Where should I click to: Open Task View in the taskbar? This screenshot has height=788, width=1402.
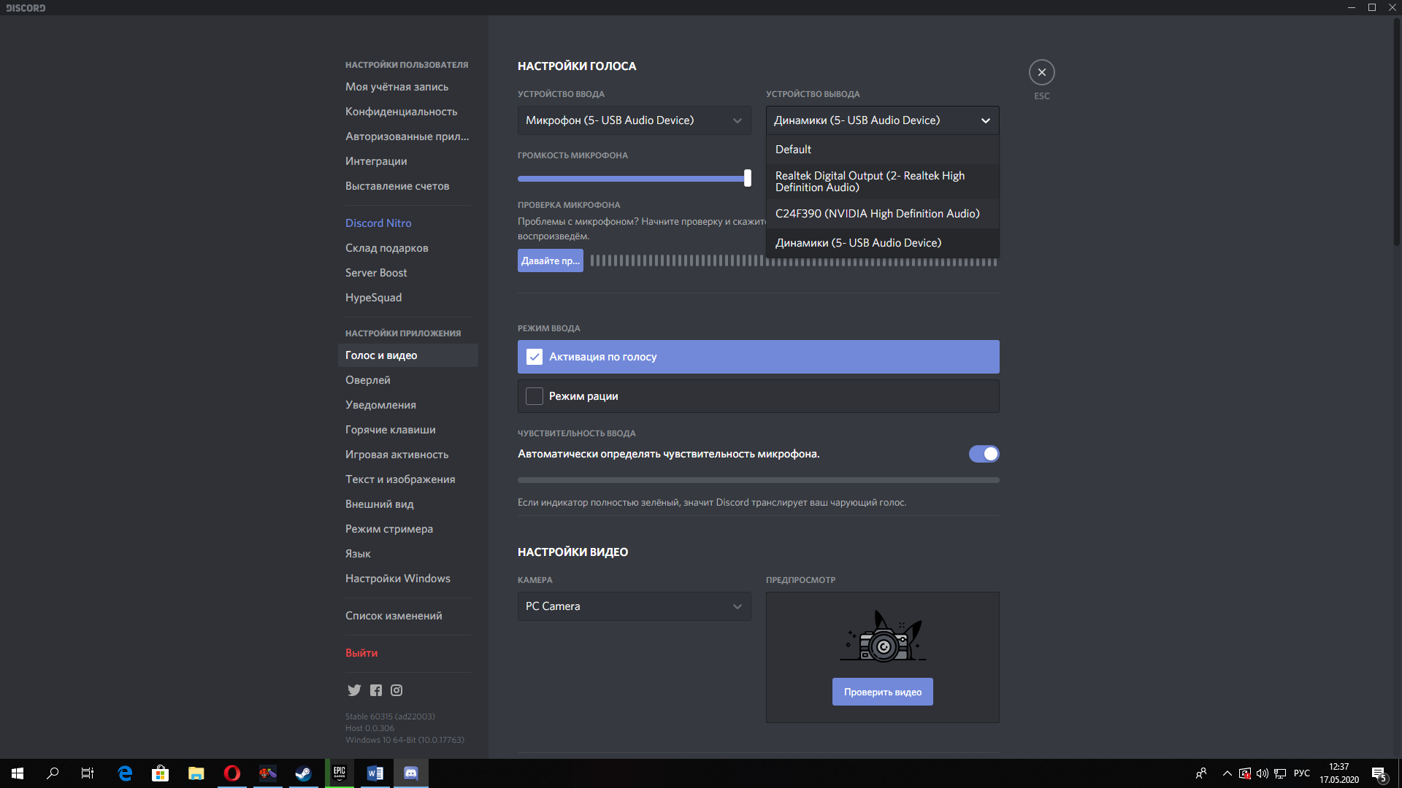(x=88, y=773)
